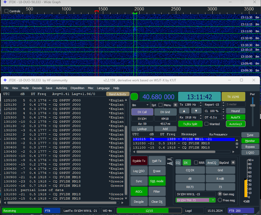Toggle the AutoTX button
261x215 pixels.
236,117
